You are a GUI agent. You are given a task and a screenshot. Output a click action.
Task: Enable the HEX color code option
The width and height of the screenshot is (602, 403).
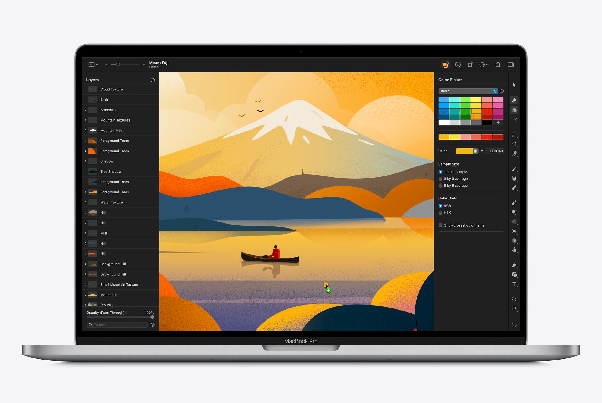[x=441, y=213]
